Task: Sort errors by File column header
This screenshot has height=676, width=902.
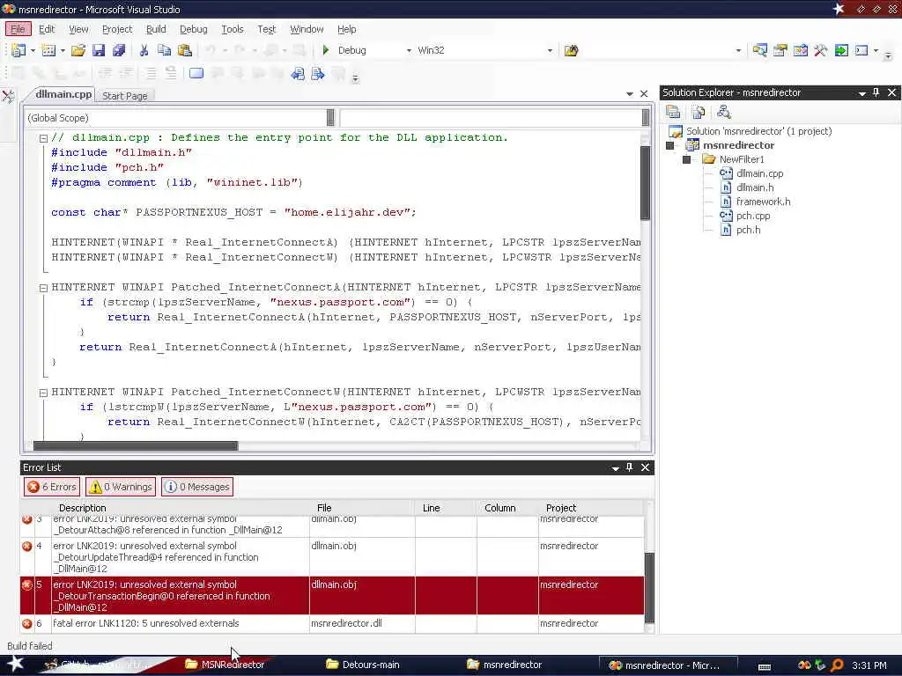Action: click(x=362, y=508)
